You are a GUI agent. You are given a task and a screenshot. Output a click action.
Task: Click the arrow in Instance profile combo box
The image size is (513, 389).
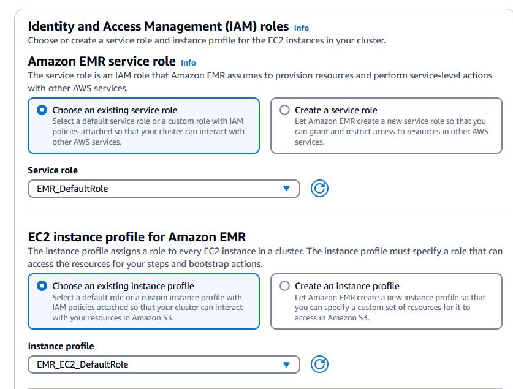click(287, 364)
